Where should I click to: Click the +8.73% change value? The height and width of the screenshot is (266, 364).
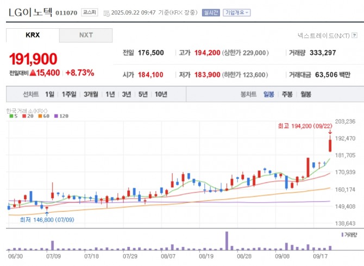point(80,73)
